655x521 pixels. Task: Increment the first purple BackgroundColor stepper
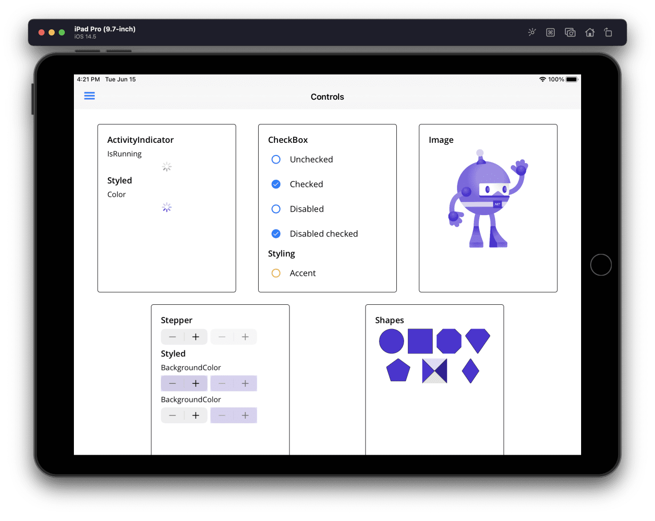[196, 384]
